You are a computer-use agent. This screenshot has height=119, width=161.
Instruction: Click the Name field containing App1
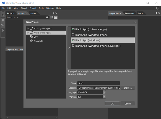pyautogui.click(x=98, y=83)
